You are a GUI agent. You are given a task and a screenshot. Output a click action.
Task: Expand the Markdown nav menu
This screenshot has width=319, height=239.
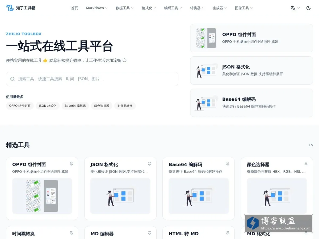coord(97,8)
